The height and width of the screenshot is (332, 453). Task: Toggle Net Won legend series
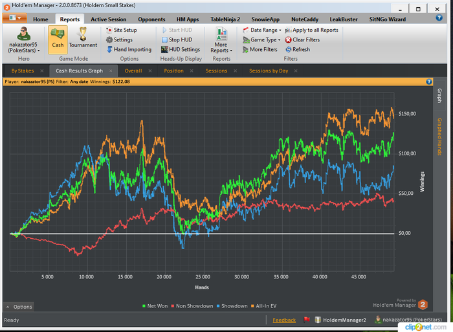coord(155,306)
